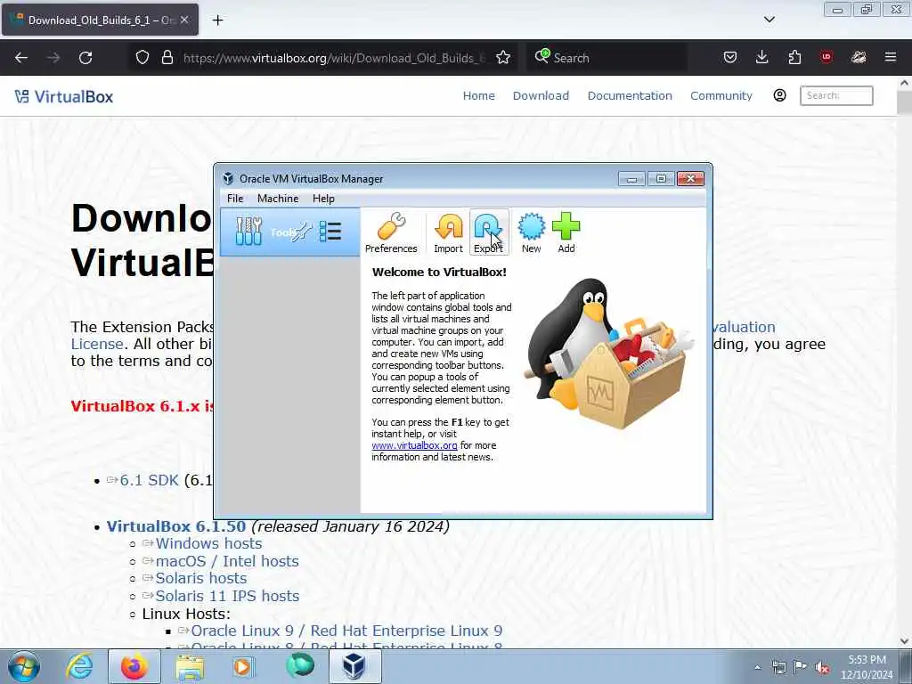Viewport: 912px width, 684px height.
Task: Open Preferences in VirtualBox Manager toolbar
Action: click(391, 232)
